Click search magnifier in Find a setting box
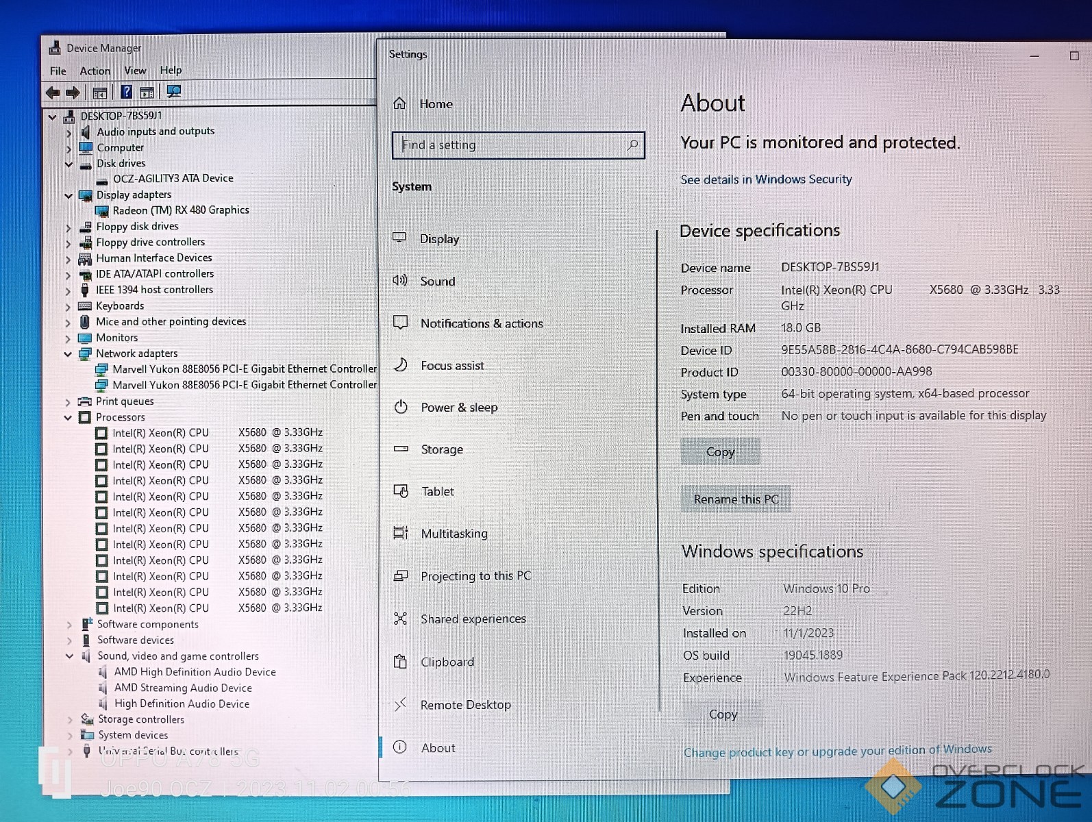 tap(632, 145)
